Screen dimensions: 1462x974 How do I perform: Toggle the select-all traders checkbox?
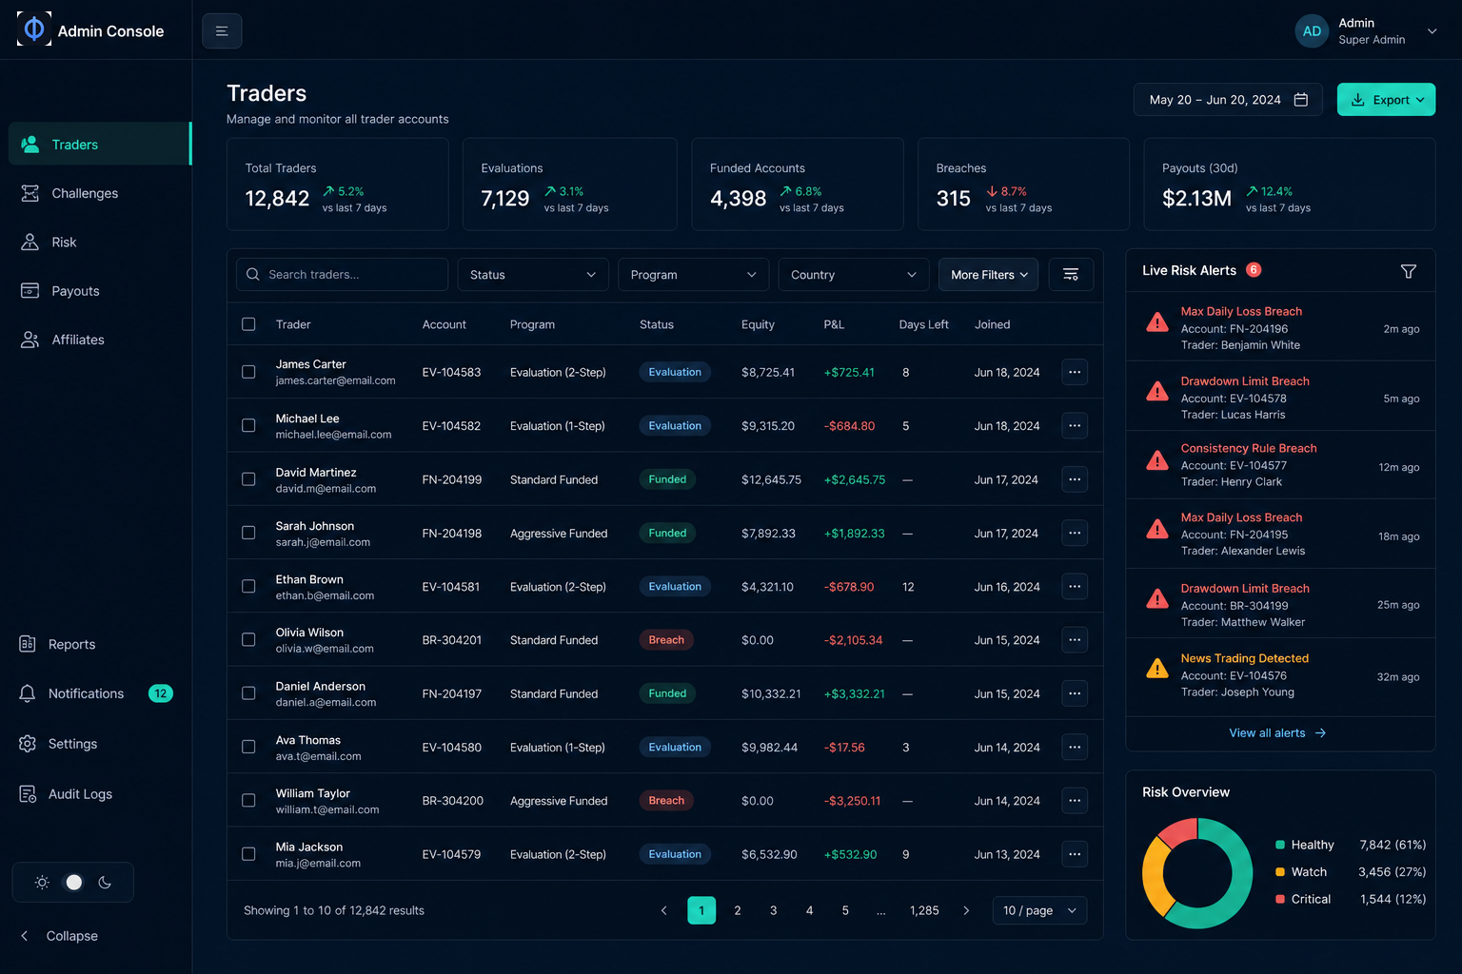[248, 324]
